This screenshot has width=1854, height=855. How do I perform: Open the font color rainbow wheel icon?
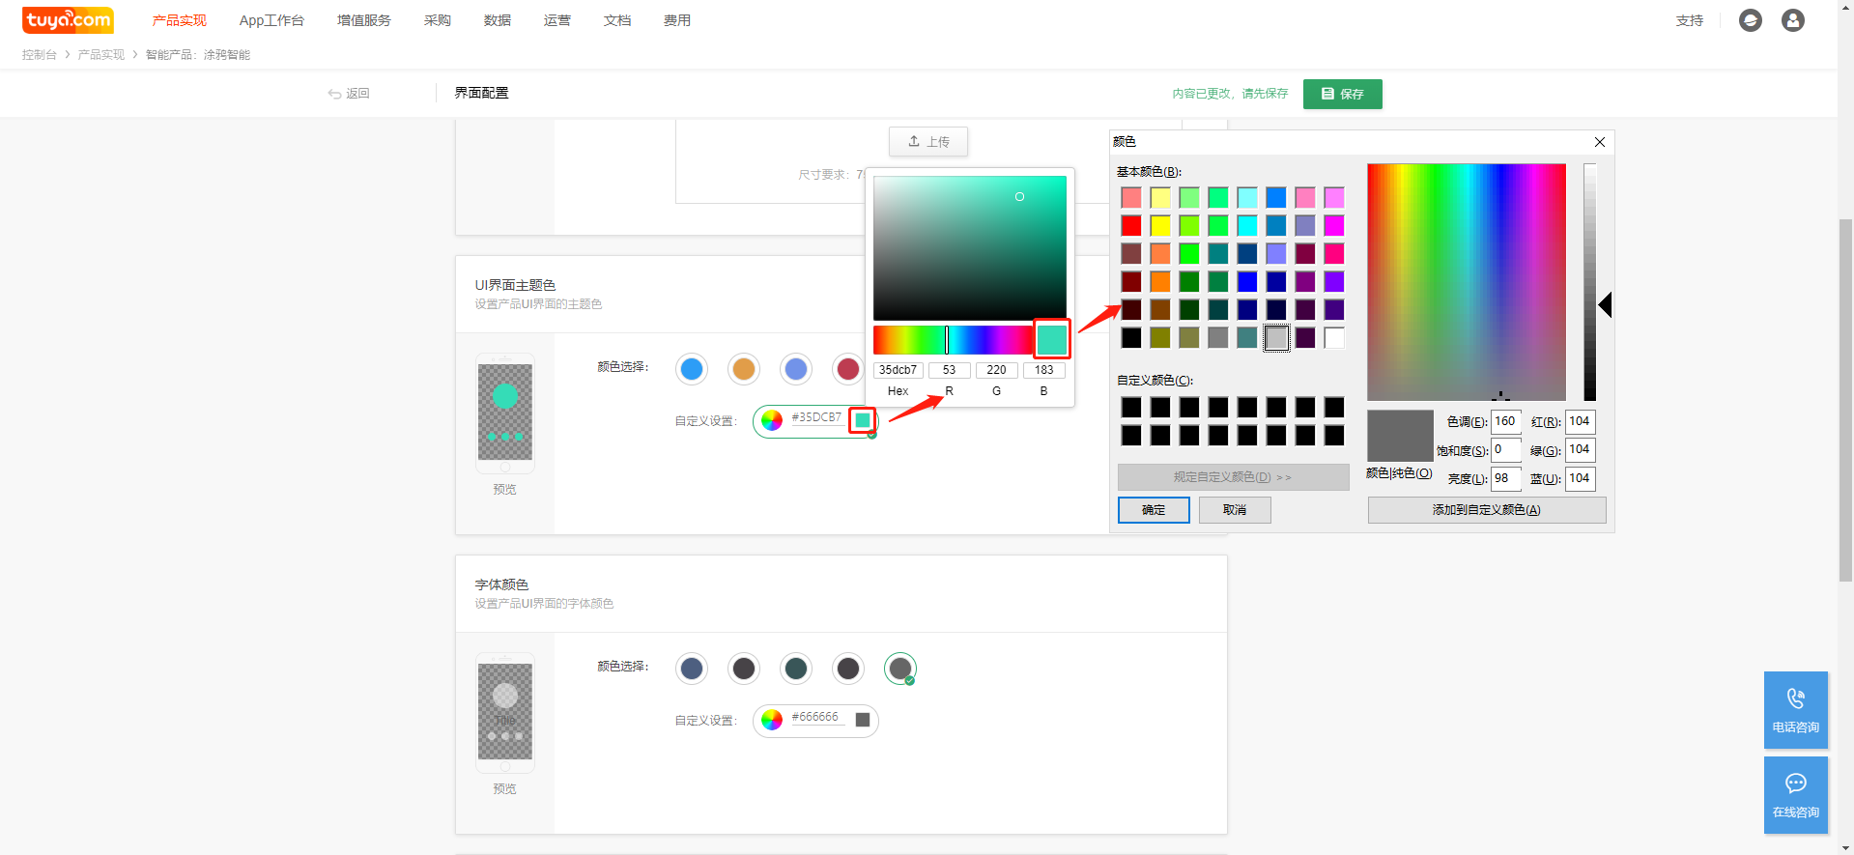pyautogui.click(x=772, y=720)
